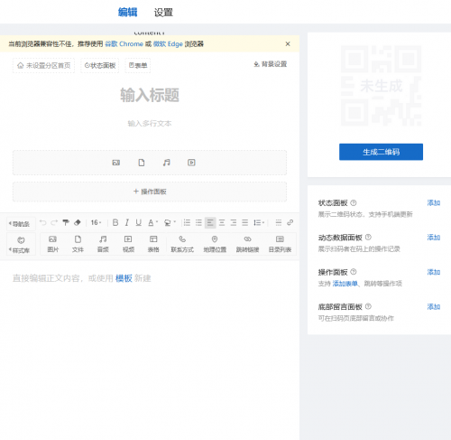Insert a horizontal divider line
The height and width of the screenshot is (440, 451).
pos(279,222)
